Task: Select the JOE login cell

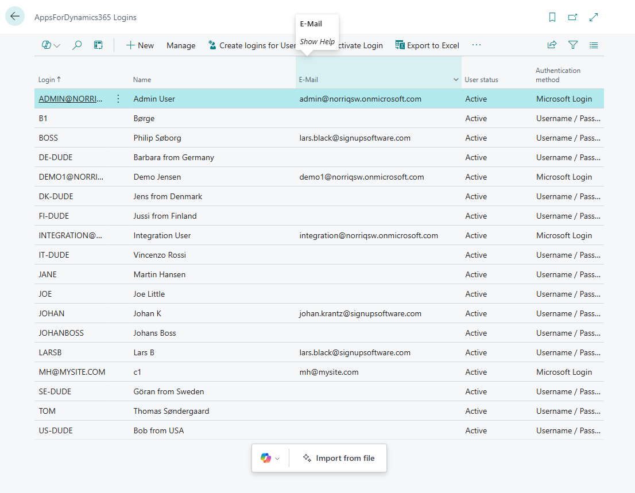Action: click(45, 294)
